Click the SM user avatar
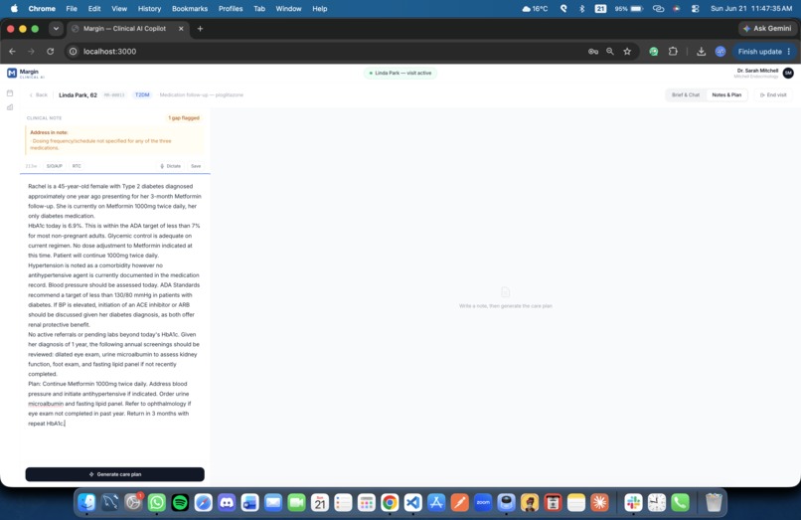801x520 pixels. click(788, 74)
